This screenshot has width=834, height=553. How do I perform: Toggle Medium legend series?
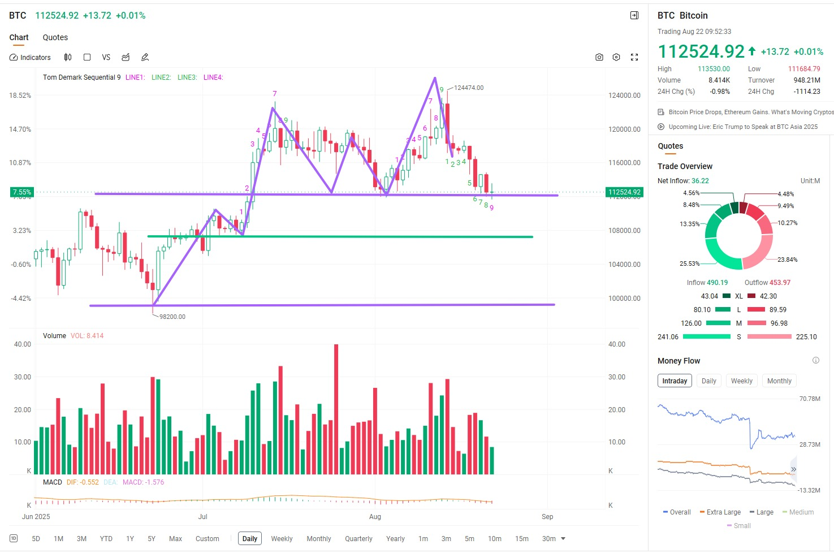point(798,512)
